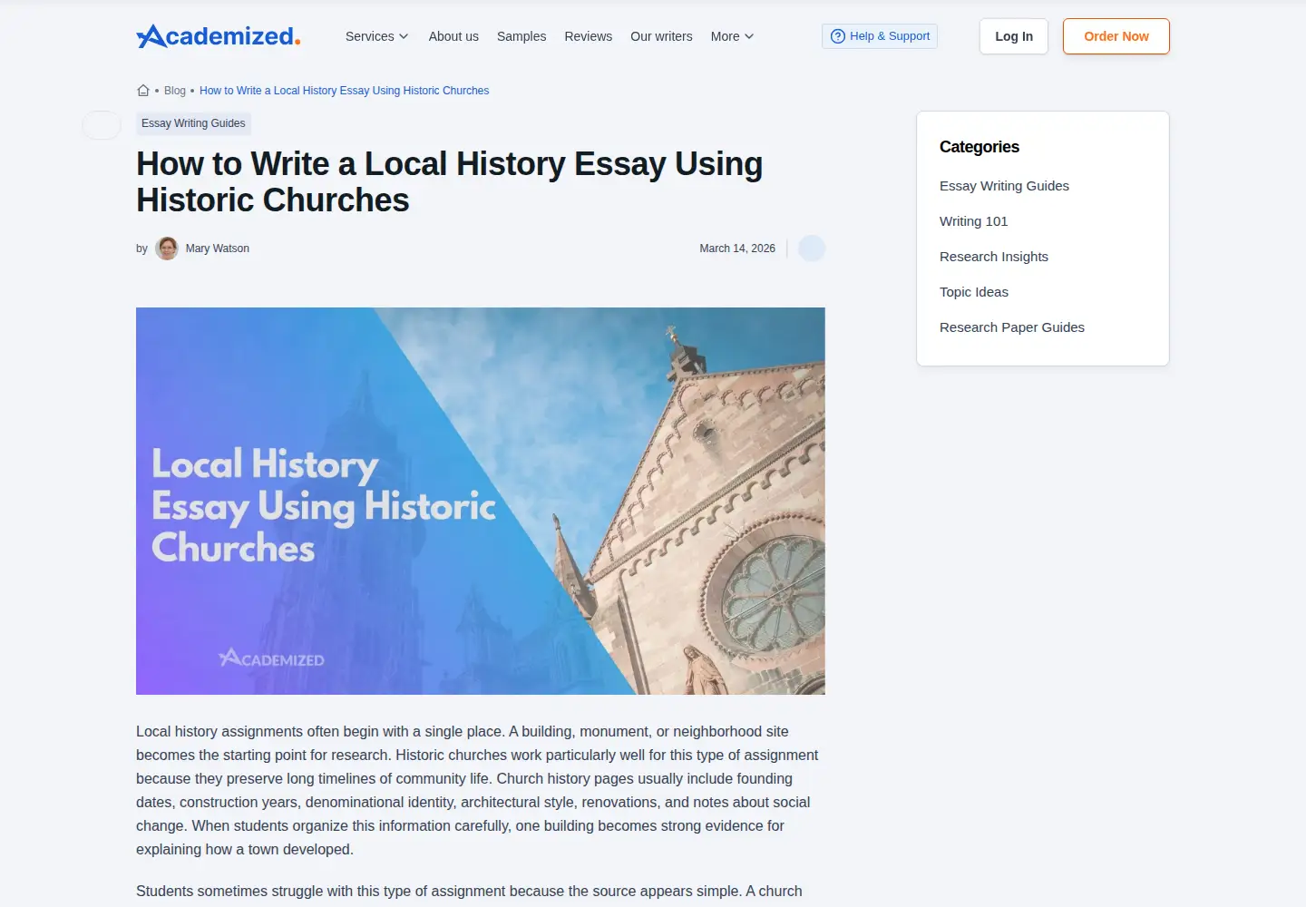The width and height of the screenshot is (1306, 907).
Task: Click the Categories heading
Action: pyautogui.click(x=979, y=147)
